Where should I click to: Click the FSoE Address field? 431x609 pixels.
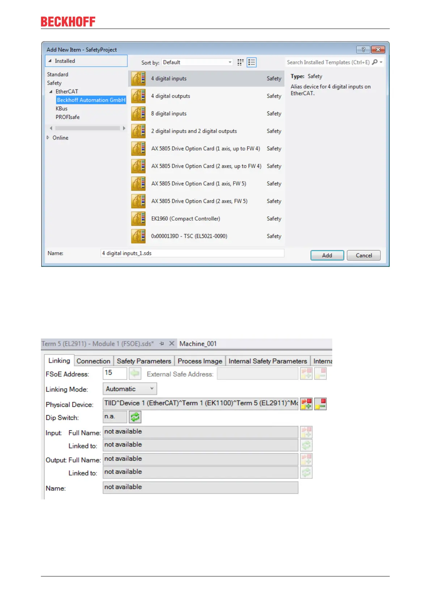pyautogui.click(x=115, y=373)
